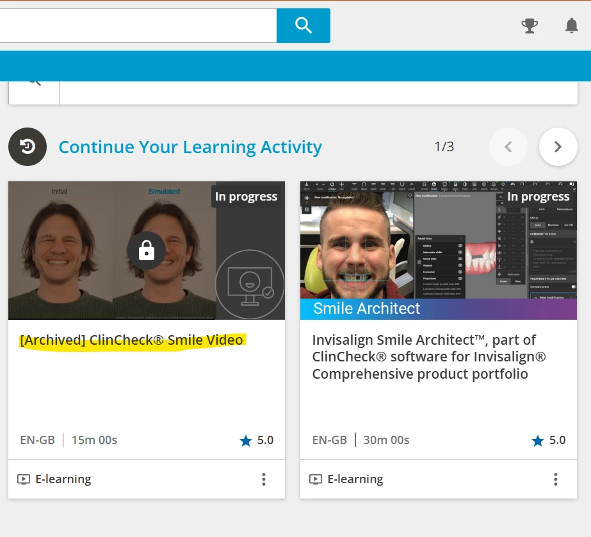The height and width of the screenshot is (537, 591).
Task: Click the E-learning label on Smile Architect card
Action: click(355, 479)
